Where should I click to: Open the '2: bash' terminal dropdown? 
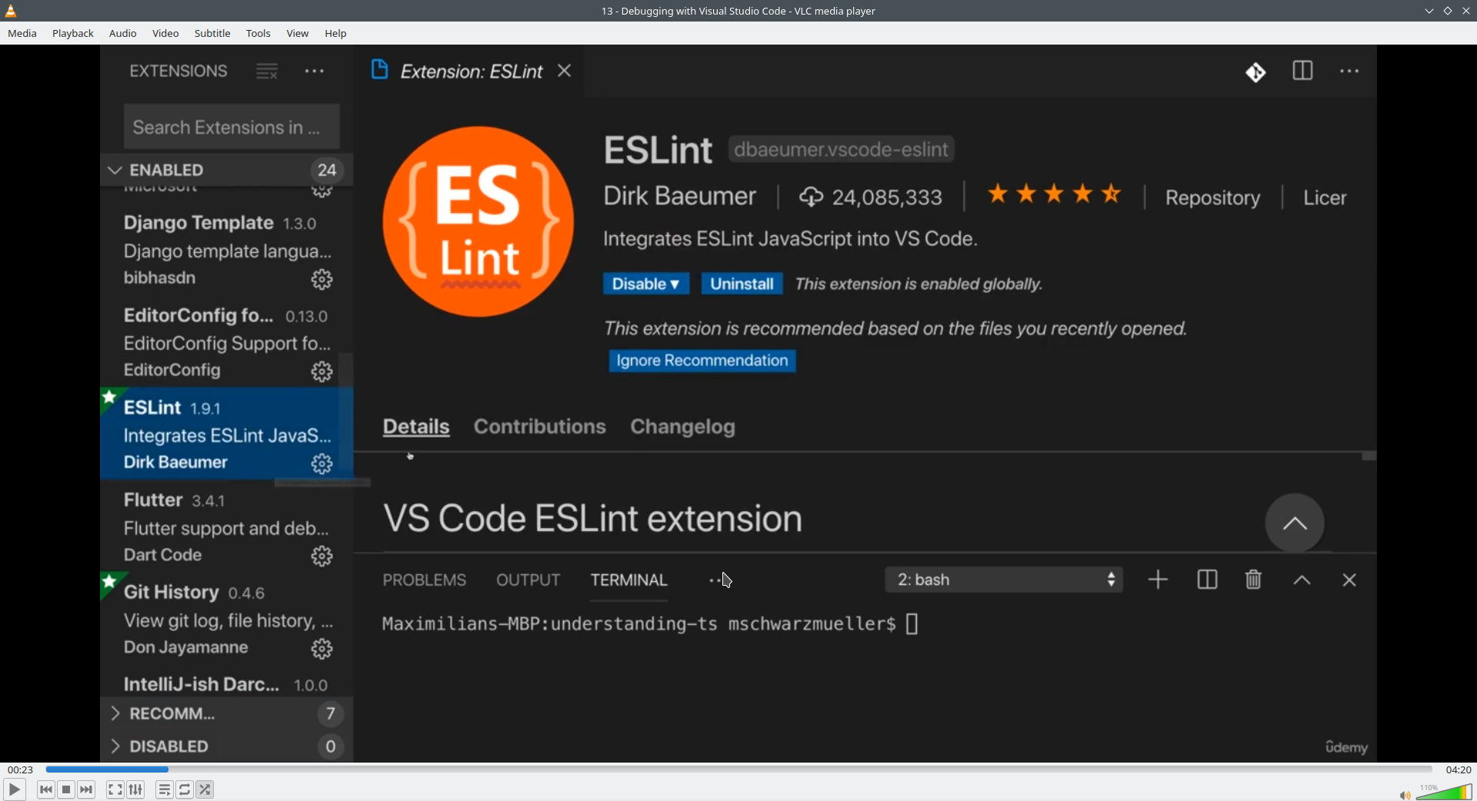pos(1004,580)
